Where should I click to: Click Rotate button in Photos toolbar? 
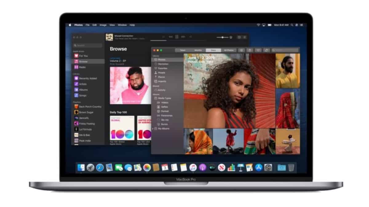267,50
